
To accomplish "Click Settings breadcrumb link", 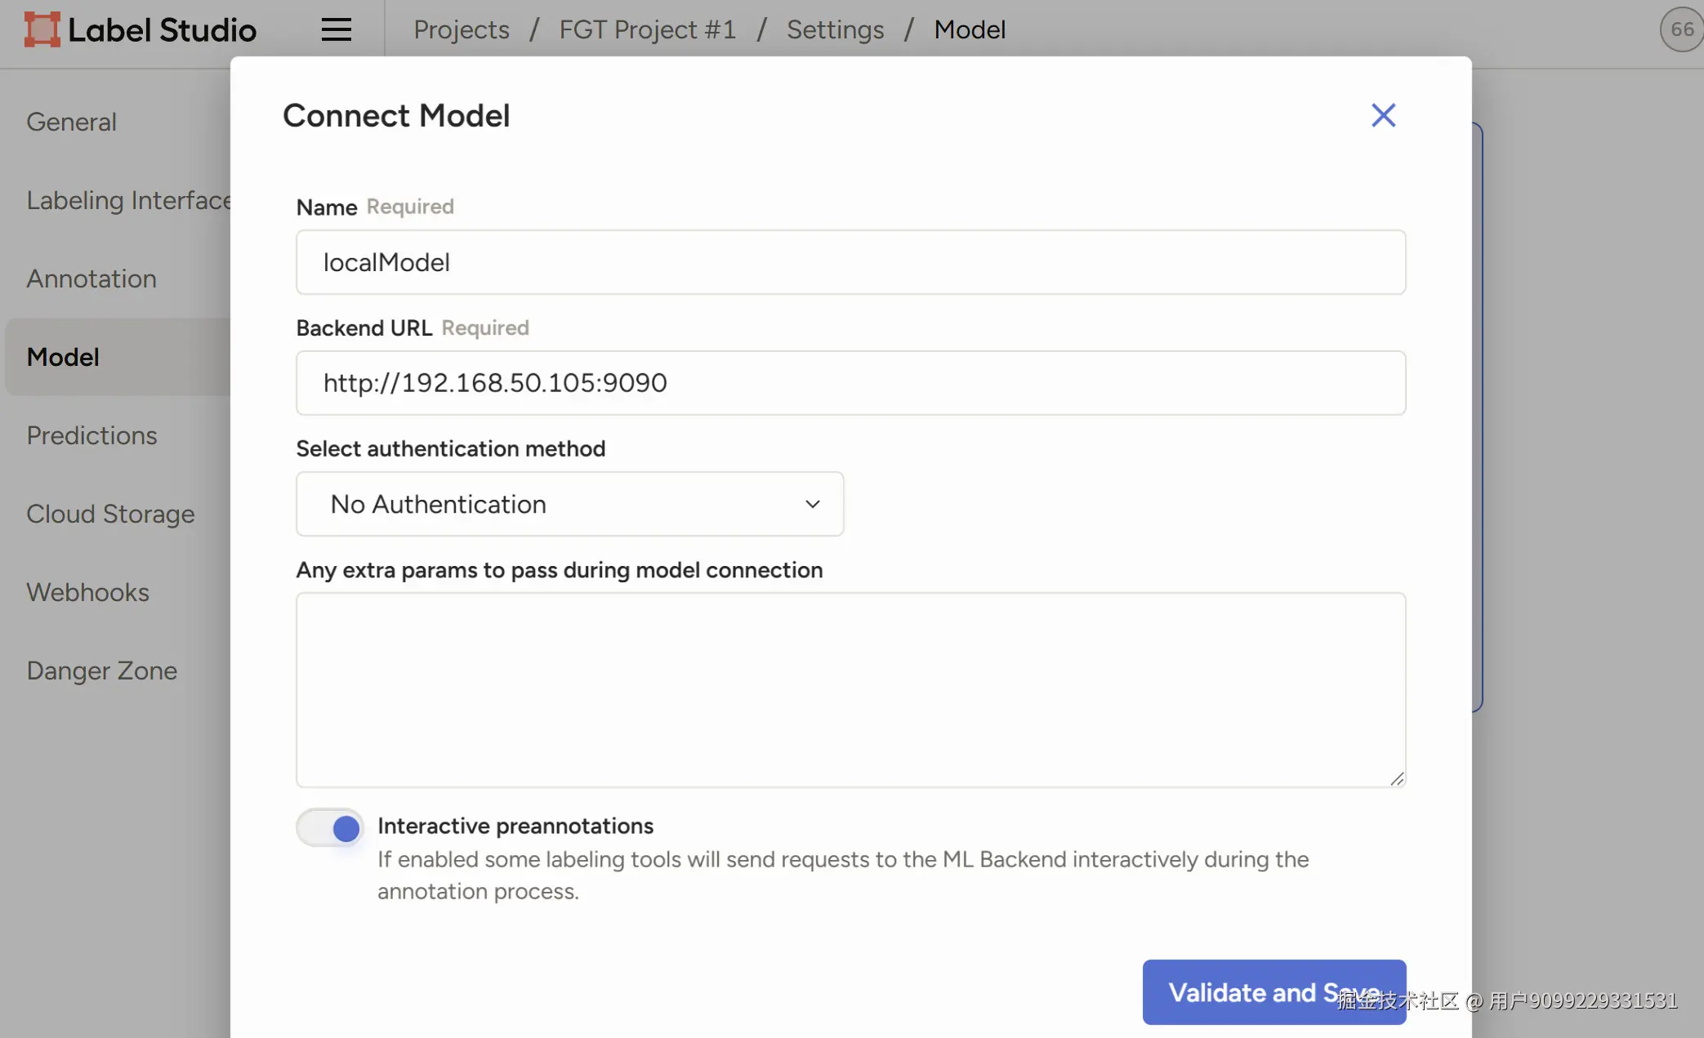I will click(x=835, y=29).
